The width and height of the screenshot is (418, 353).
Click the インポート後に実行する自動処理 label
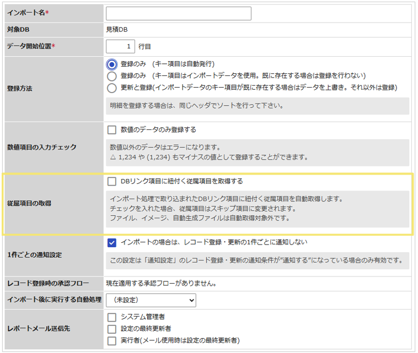(x=55, y=300)
